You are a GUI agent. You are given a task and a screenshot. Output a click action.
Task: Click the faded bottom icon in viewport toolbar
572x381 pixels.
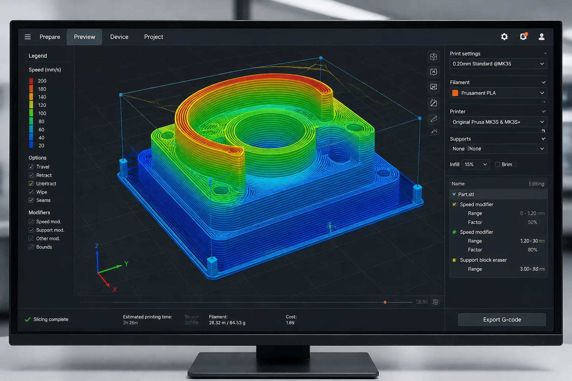(433, 132)
